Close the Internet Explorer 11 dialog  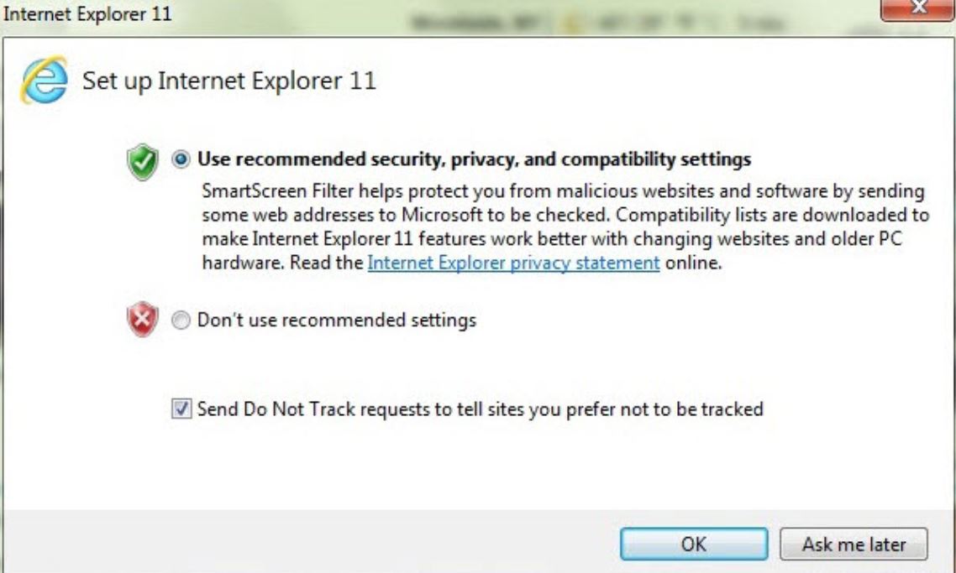tap(917, 8)
